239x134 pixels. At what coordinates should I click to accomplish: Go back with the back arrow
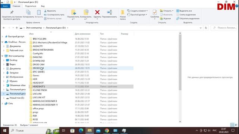coord(4,28)
